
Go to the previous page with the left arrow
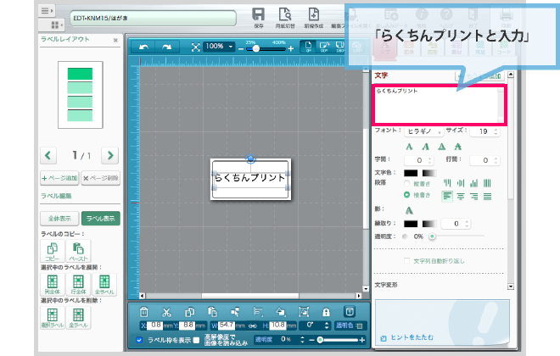pyautogui.click(x=48, y=155)
